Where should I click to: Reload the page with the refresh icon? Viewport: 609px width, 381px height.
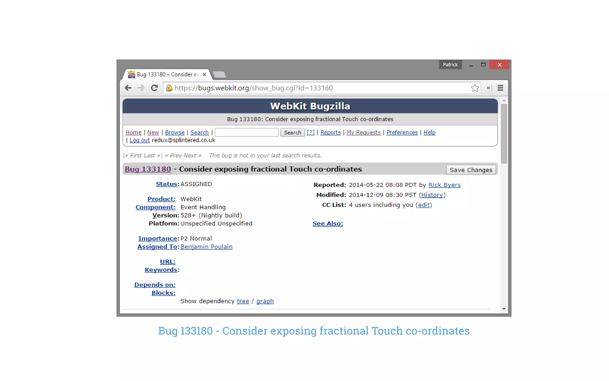click(154, 88)
